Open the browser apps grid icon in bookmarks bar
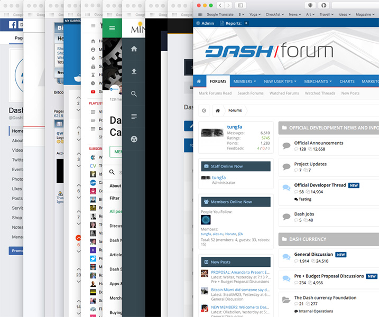 [200, 14]
